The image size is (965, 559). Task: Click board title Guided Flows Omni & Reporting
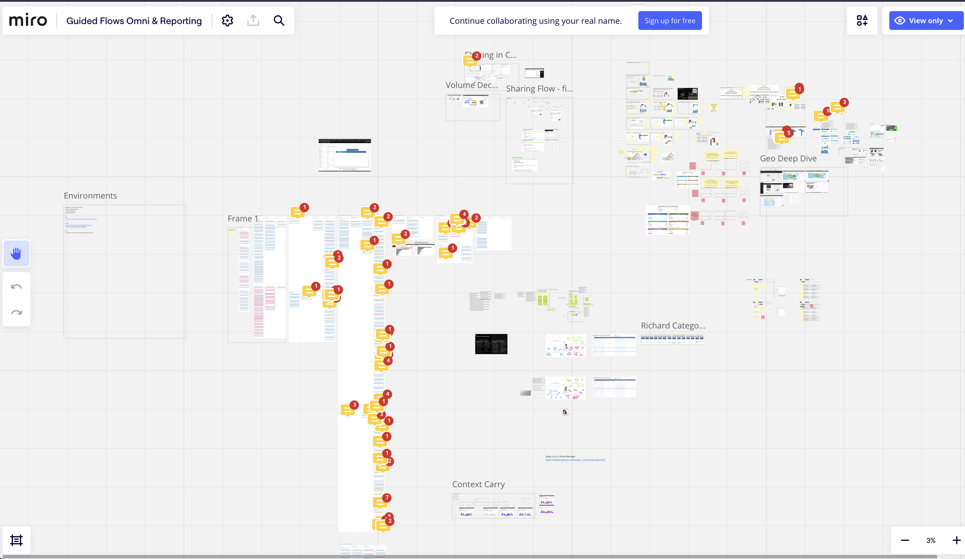(134, 21)
